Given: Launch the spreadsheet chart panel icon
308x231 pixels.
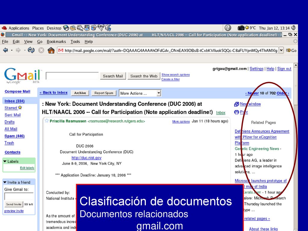Looking at the screenshot, I should point(94,28).
